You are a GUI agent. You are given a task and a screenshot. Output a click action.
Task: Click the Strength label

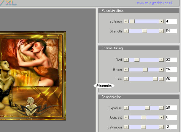(x=116, y=31)
